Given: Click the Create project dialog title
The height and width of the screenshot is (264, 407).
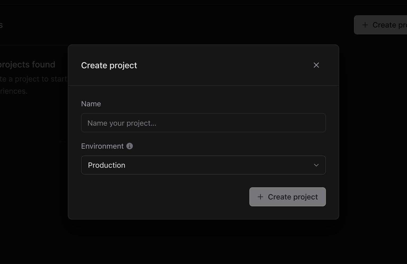Looking at the screenshot, I should pos(109,65).
